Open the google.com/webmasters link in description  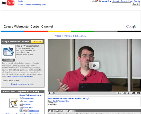point(21,77)
